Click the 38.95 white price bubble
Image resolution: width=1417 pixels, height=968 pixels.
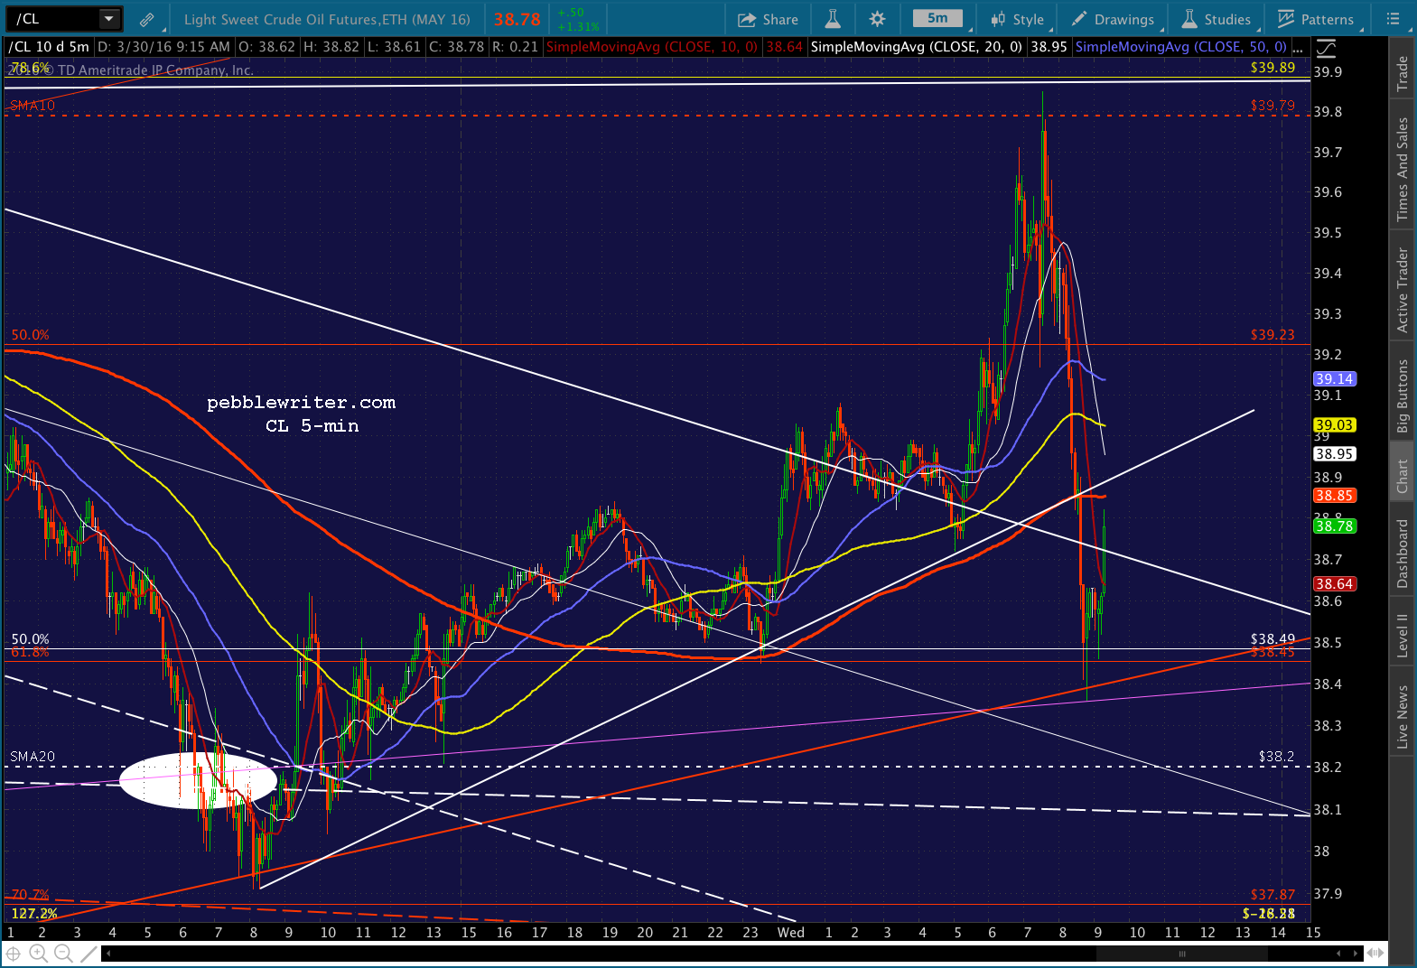pyautogui.click(x=1334, y=454)
